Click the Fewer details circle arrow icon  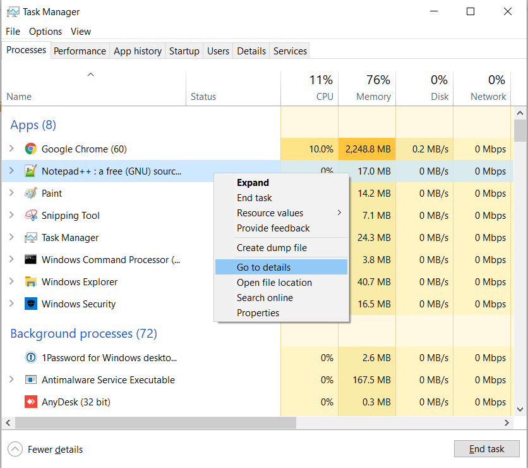(x=15, y=449)
